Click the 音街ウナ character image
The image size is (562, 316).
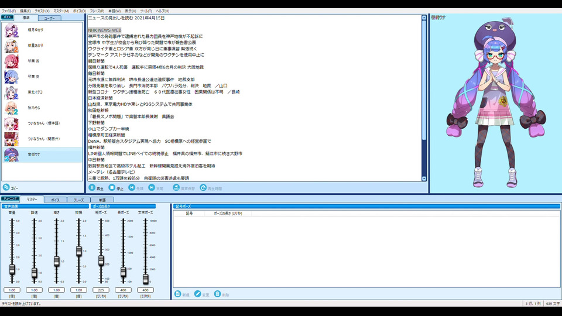(496, 102)
